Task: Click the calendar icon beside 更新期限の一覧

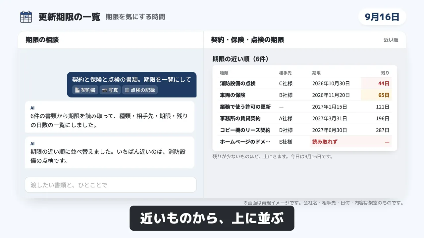Action: coord(26,17)
